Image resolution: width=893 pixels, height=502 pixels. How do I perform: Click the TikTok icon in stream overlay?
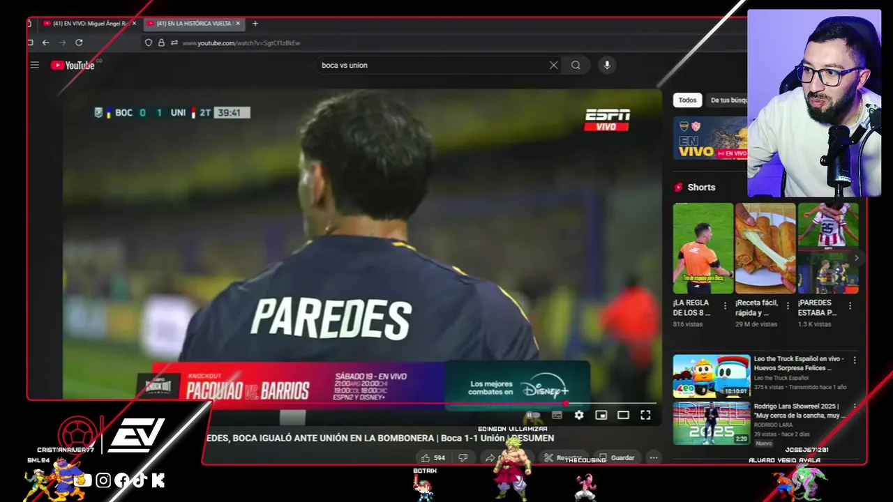pos(140,480)
